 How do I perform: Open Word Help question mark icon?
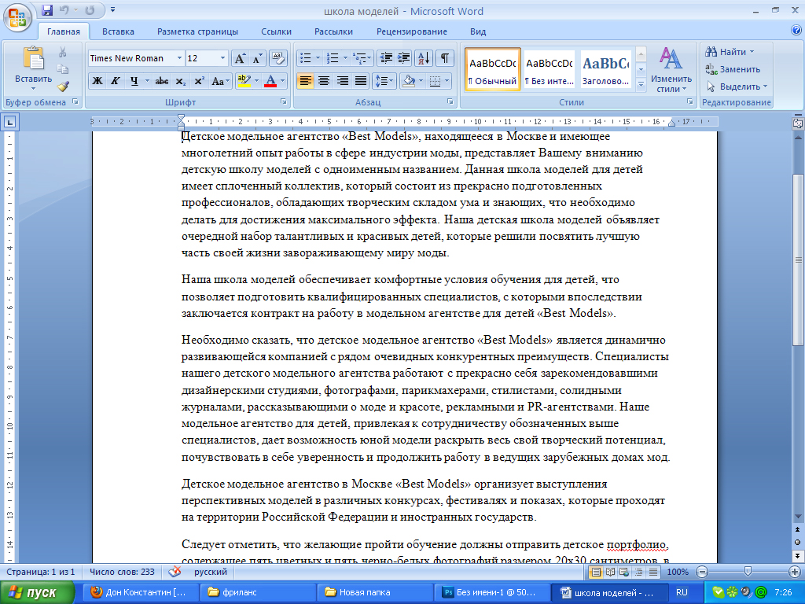(x=796, y=31)
